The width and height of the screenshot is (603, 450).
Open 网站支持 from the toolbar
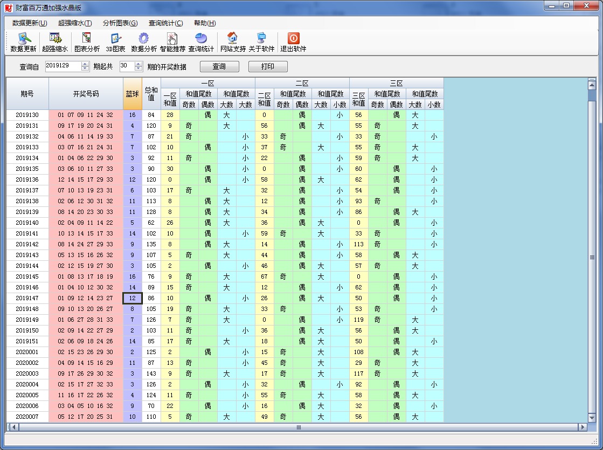coord(233,42)
